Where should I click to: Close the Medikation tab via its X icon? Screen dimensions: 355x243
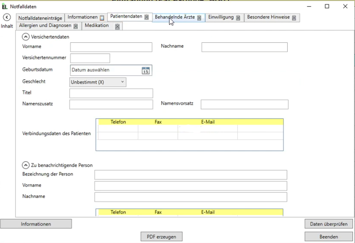pos(117,26)
